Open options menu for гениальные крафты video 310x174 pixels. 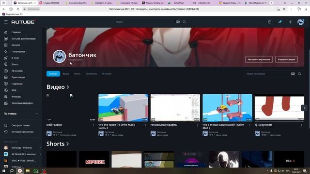click(x=197, y=126)
